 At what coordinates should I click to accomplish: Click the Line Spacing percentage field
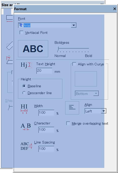point(46,149)
